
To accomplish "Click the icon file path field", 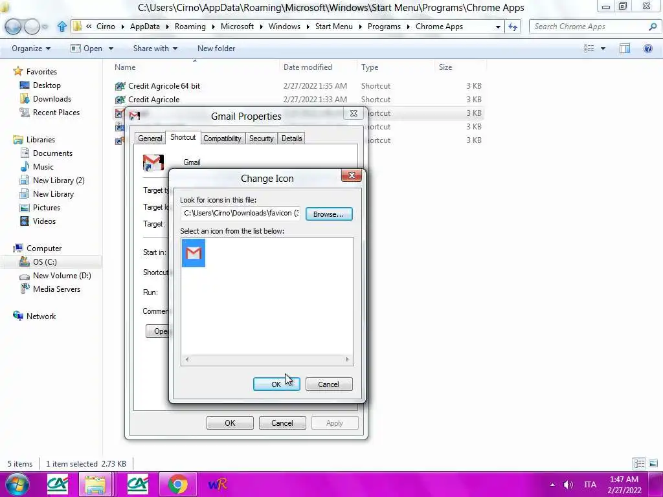I will tap(241, 213).
